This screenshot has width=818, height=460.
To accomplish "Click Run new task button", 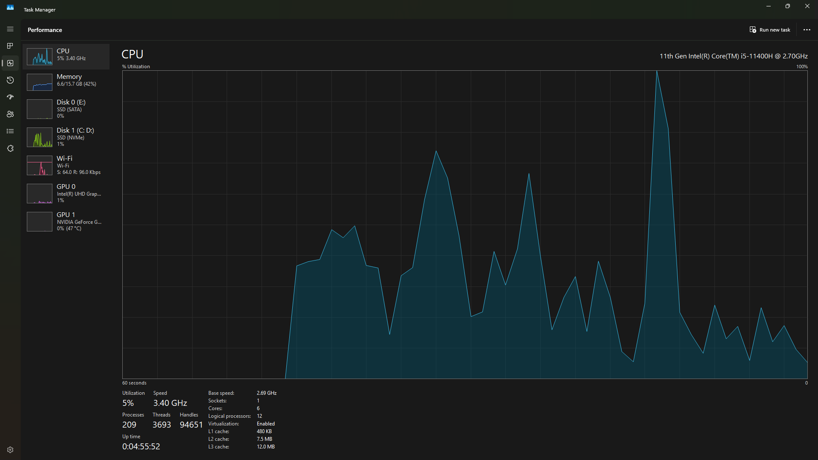I will (x=770, y=30).
